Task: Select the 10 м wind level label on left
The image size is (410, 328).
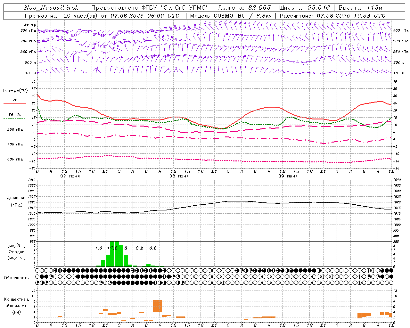Action: tap(31, 73)
